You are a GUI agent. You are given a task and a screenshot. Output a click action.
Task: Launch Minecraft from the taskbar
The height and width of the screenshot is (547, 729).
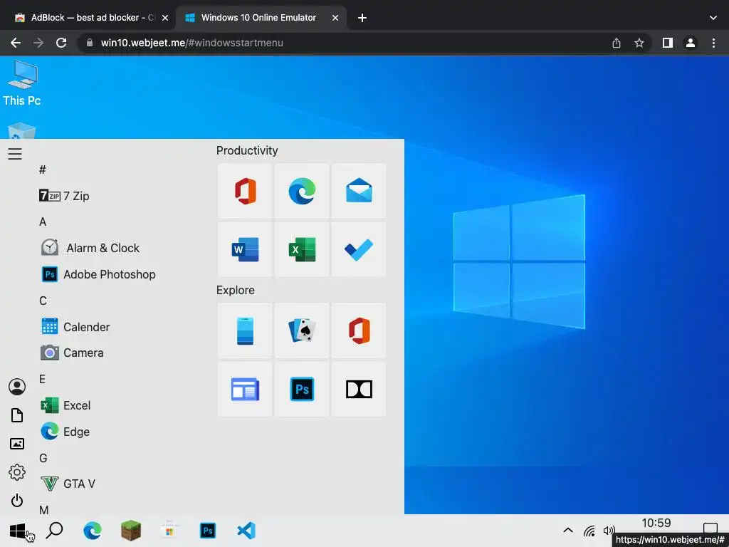131,531
